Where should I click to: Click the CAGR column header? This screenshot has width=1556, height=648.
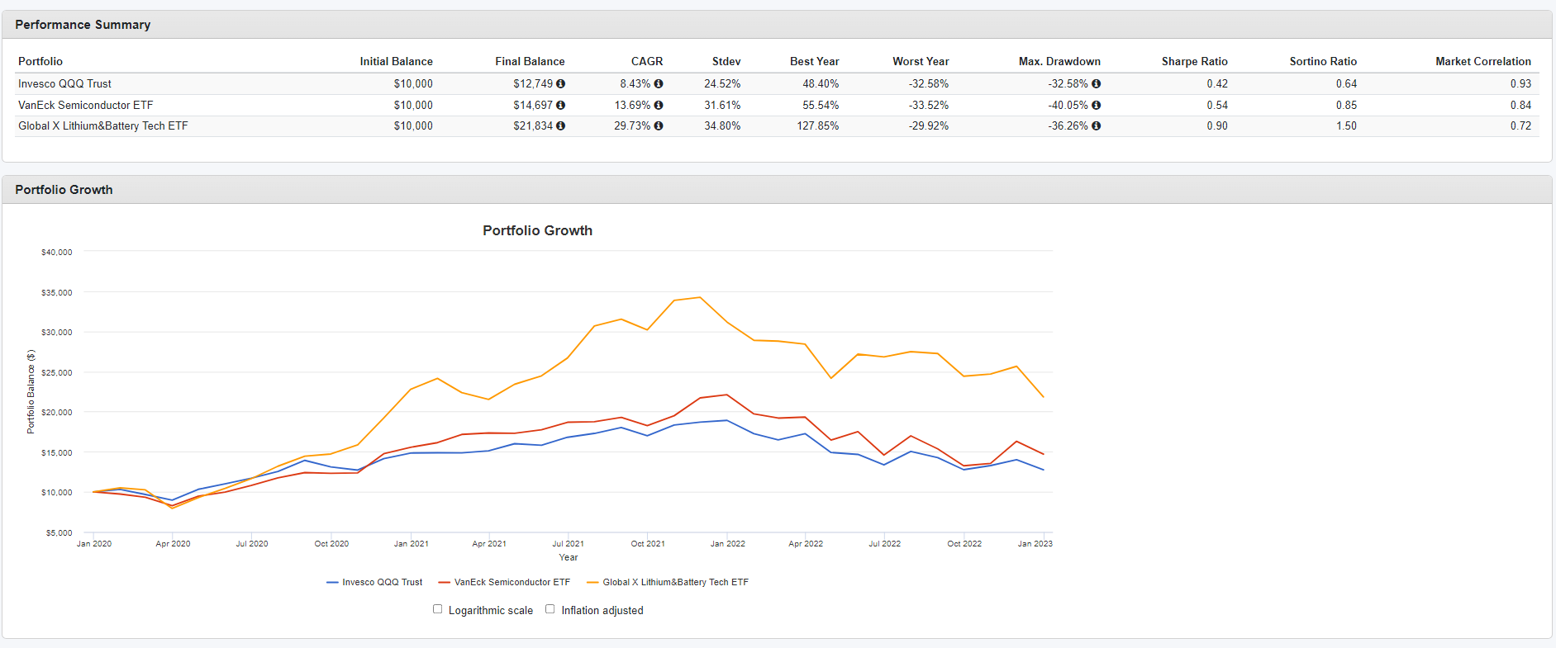pyautogui.click(x=647, y=62)
